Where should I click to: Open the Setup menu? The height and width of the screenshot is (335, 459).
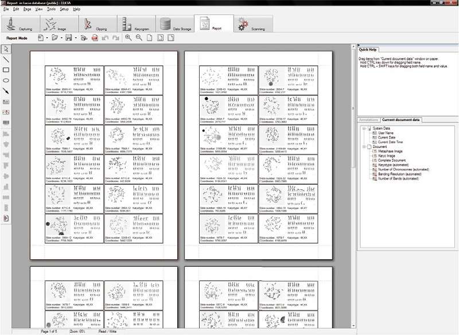tap(64, 9)
